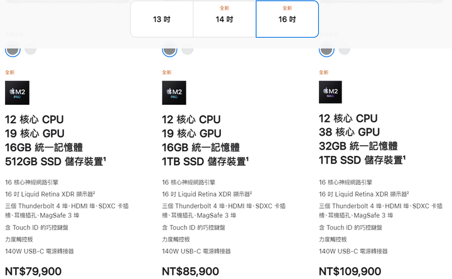Image resolution: width=452 pixels, height=279 pixels.
Task: Click the 38 核心 GPU heading
Action: (x=349, y=132)
